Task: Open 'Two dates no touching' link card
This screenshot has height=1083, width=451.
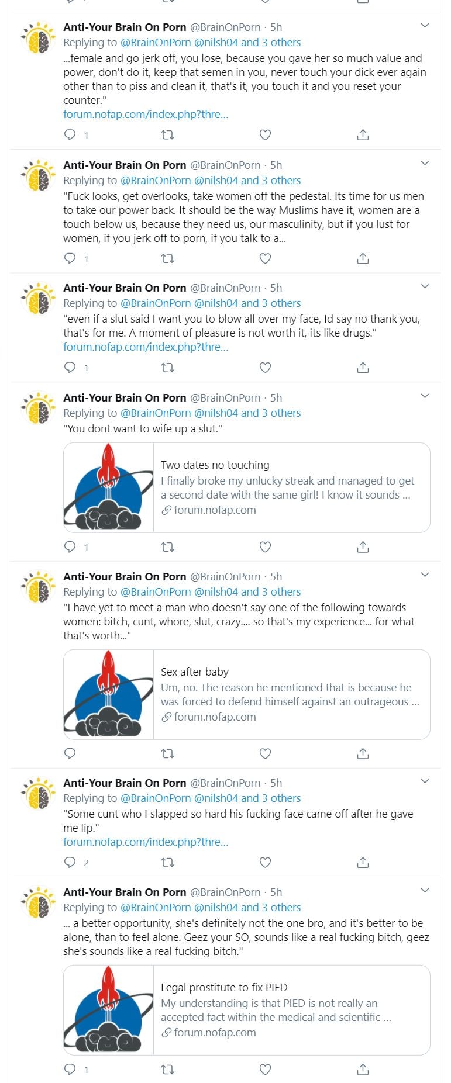Action: click(x=246, y=487)
